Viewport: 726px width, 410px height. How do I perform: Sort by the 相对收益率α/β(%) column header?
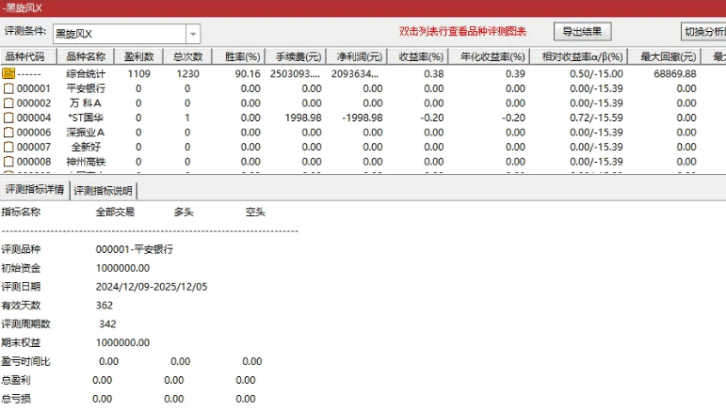click(579, 56)
